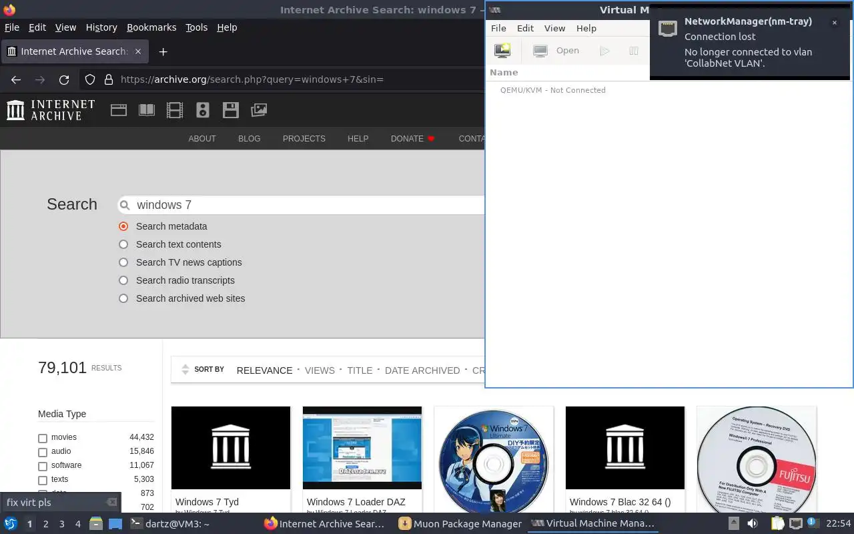Select Search text contents option

tap(123, 244)
